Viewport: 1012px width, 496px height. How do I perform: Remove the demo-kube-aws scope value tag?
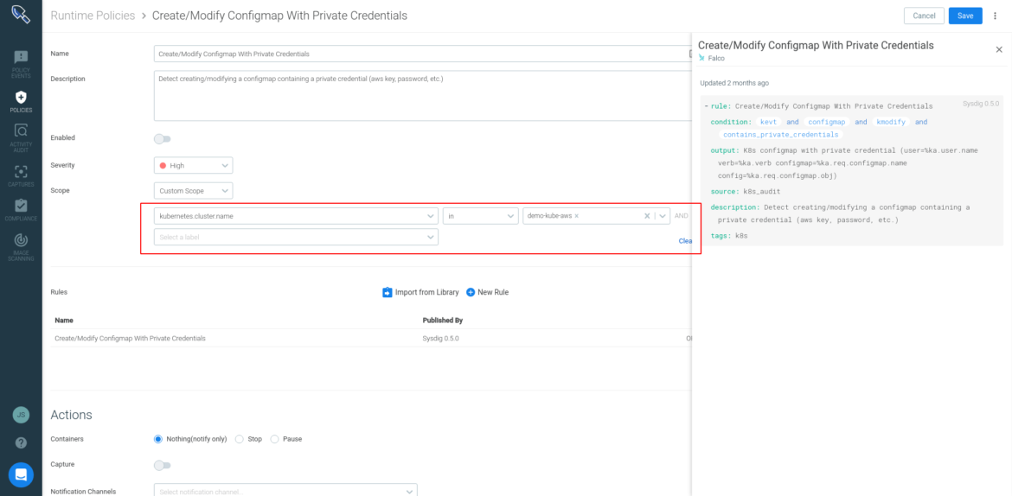[x=576, y=216]
